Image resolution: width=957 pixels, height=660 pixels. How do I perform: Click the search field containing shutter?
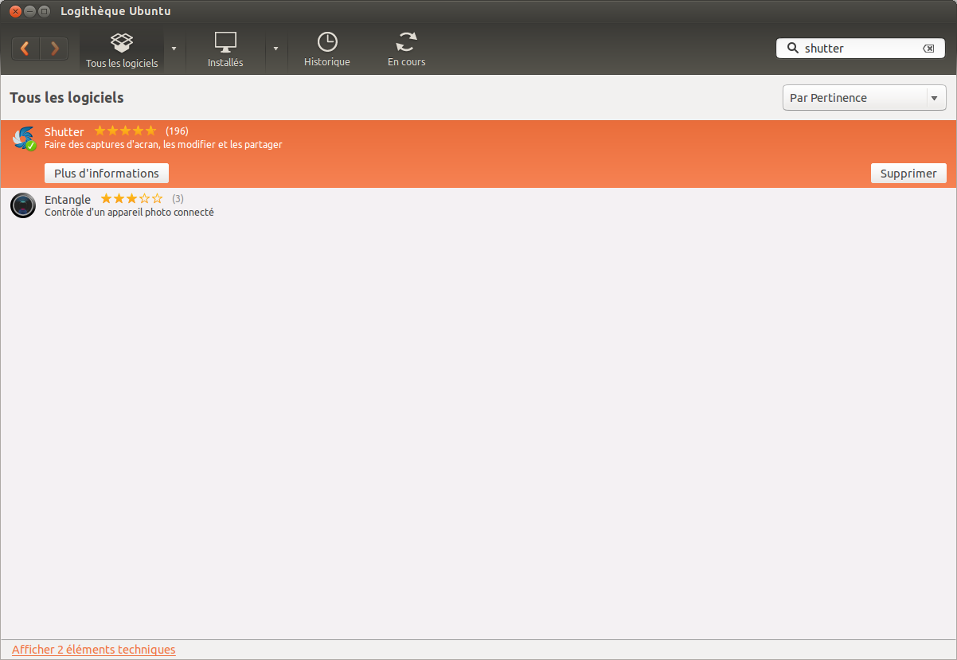(861, 49)
